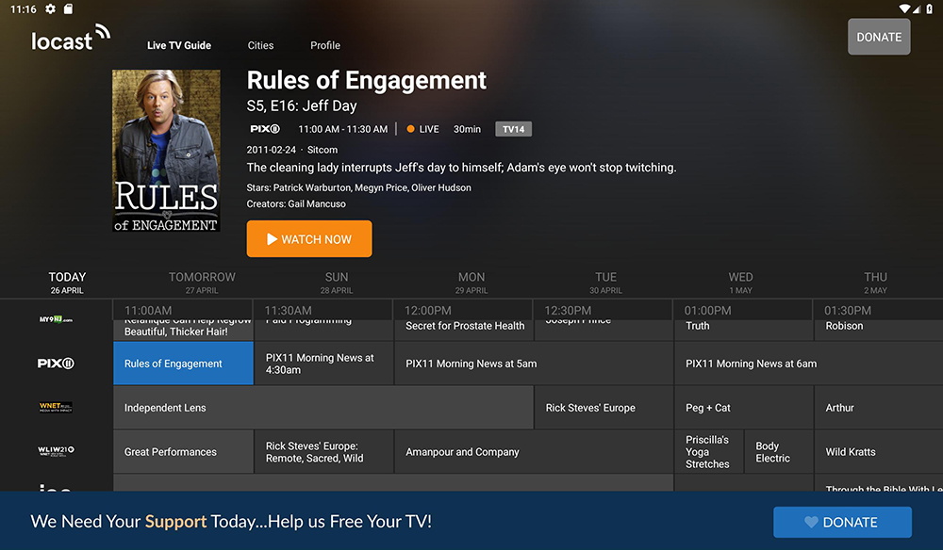Click the gray DONATE button at top
Image resolution: width=943 pixels, height=550 pixels.
[x=879, y=37]
